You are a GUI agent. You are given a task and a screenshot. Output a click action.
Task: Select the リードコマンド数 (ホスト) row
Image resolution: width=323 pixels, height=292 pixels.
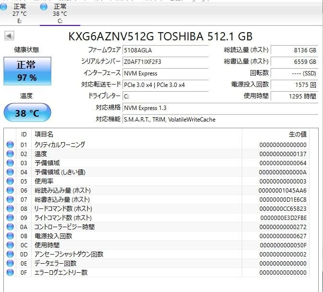tap(157, 208)
